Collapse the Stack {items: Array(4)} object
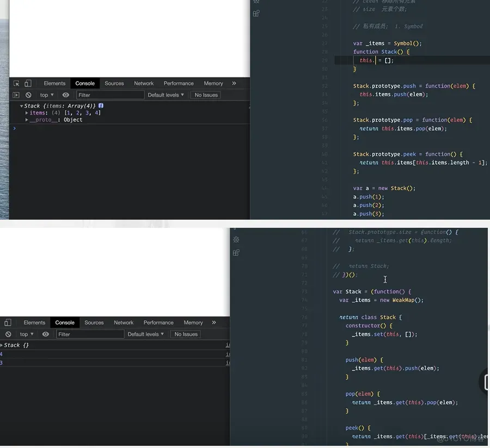490x448 pixels. pos(21,106)
